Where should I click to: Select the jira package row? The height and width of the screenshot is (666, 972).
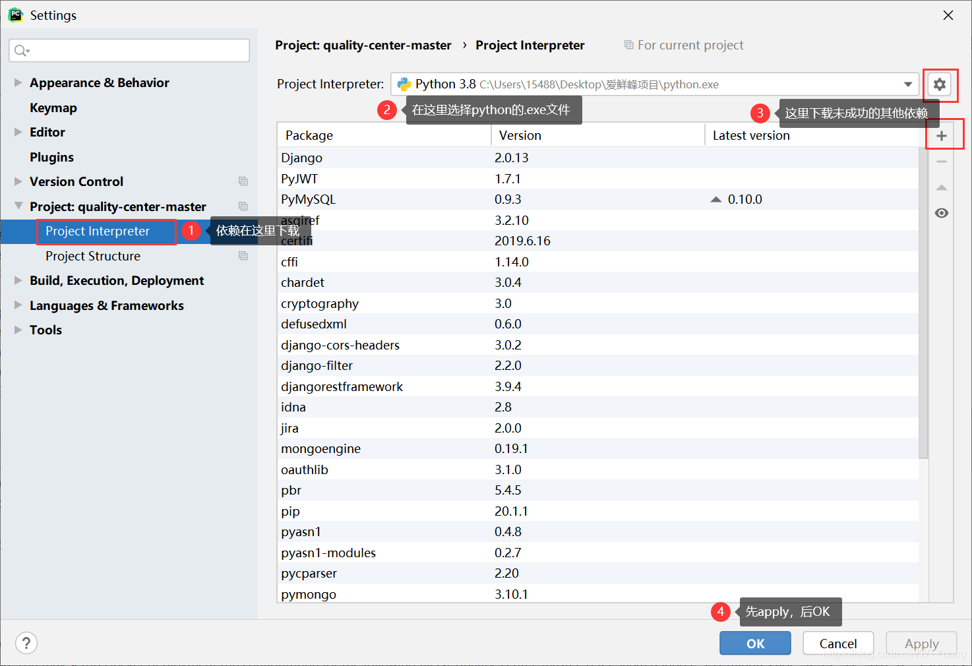point(598,428)
